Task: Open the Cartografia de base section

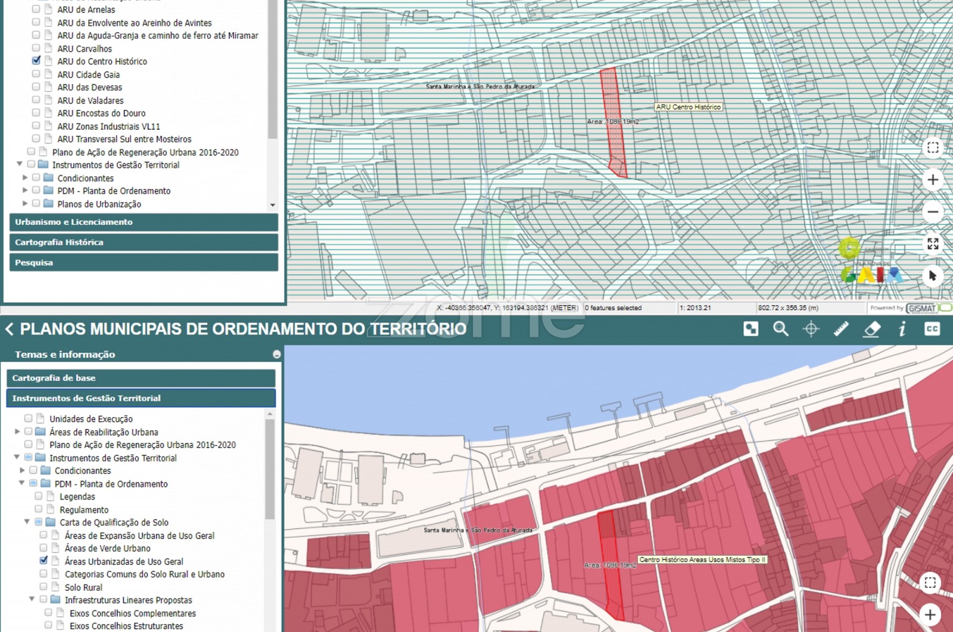Action: tap(141, 378)
